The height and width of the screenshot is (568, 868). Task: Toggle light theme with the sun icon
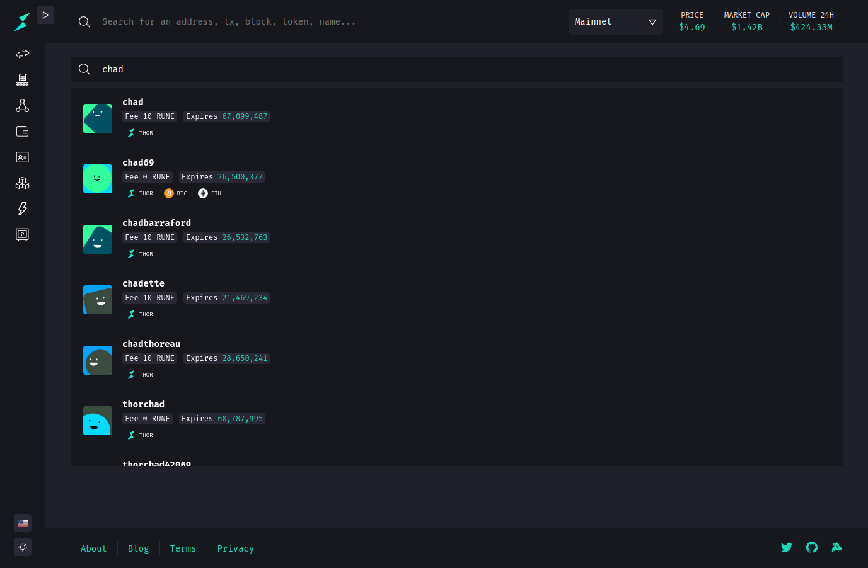click(x=23, y=547)
